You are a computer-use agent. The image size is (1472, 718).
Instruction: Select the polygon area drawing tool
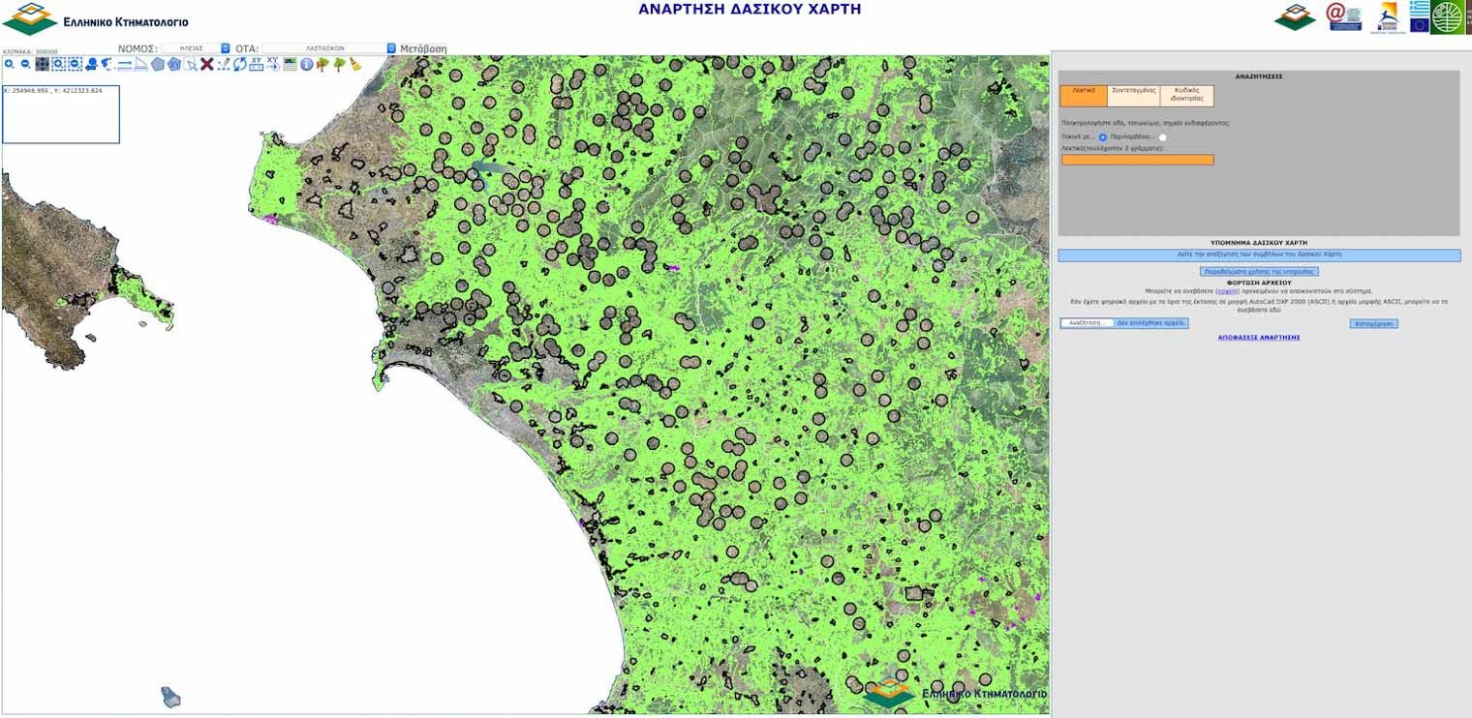157,65
